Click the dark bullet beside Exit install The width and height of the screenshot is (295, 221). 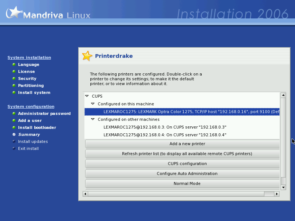14,148
